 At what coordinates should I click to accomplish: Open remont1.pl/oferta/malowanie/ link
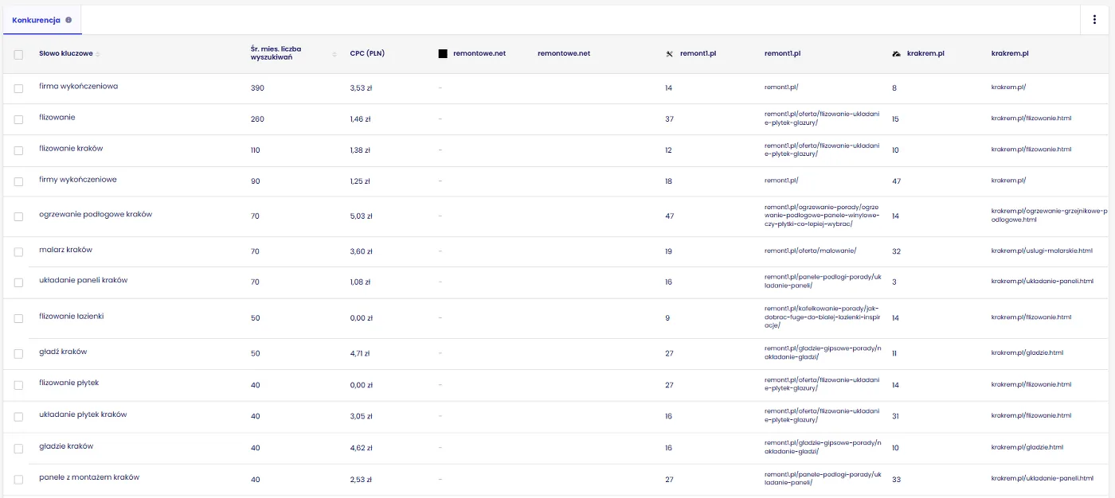810,251
